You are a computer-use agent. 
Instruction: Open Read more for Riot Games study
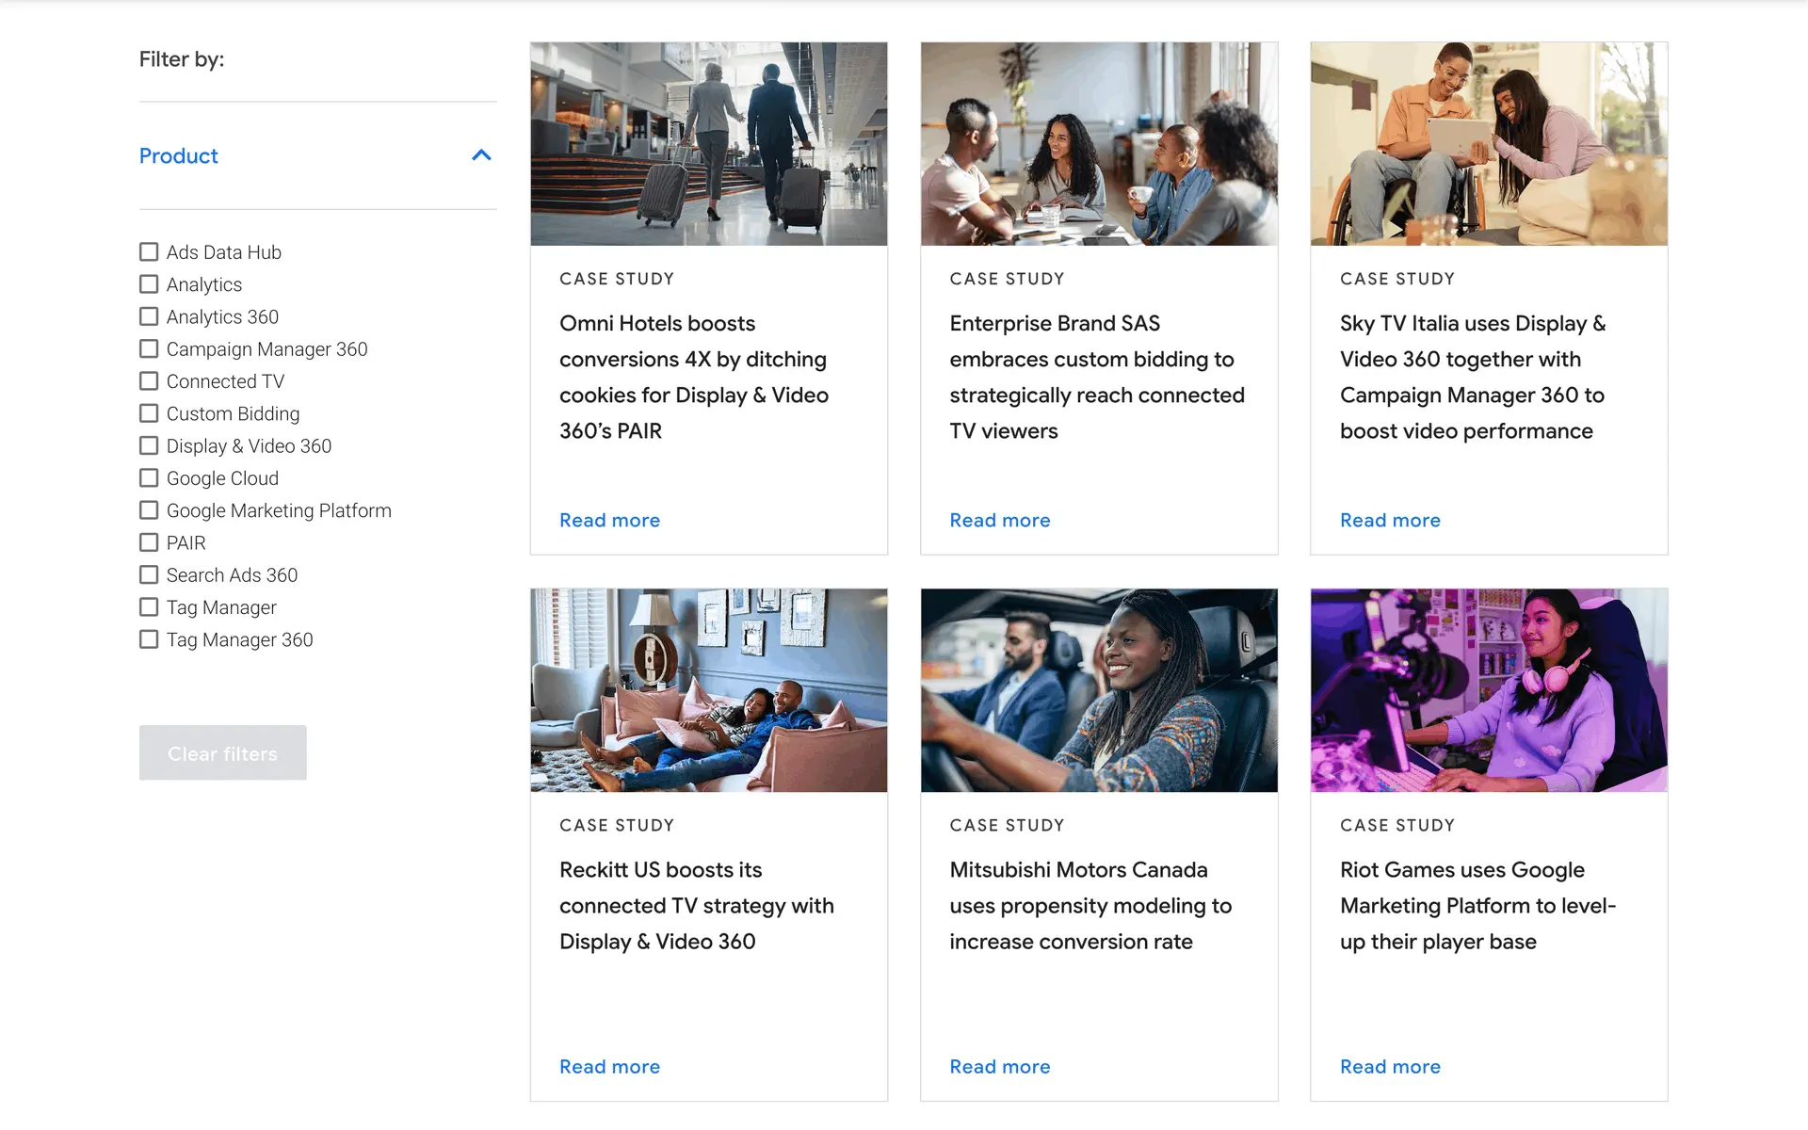1390,1066
